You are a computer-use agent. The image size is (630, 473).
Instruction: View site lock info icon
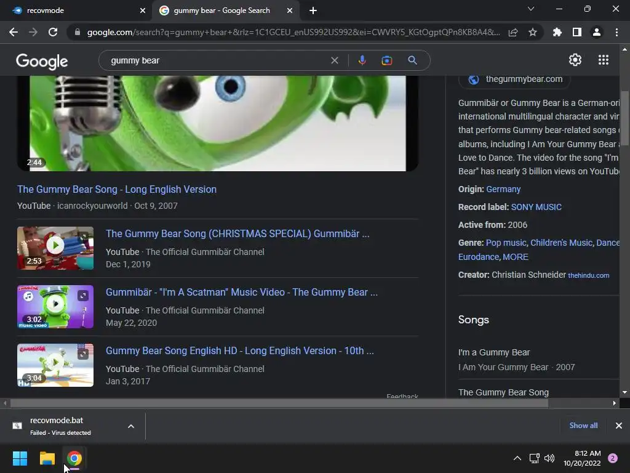coord(77,32)
